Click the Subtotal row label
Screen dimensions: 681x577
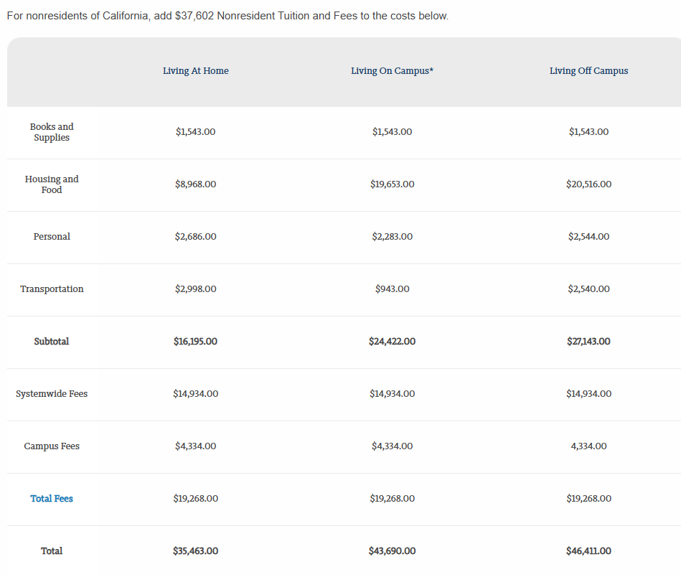(52, 342)
